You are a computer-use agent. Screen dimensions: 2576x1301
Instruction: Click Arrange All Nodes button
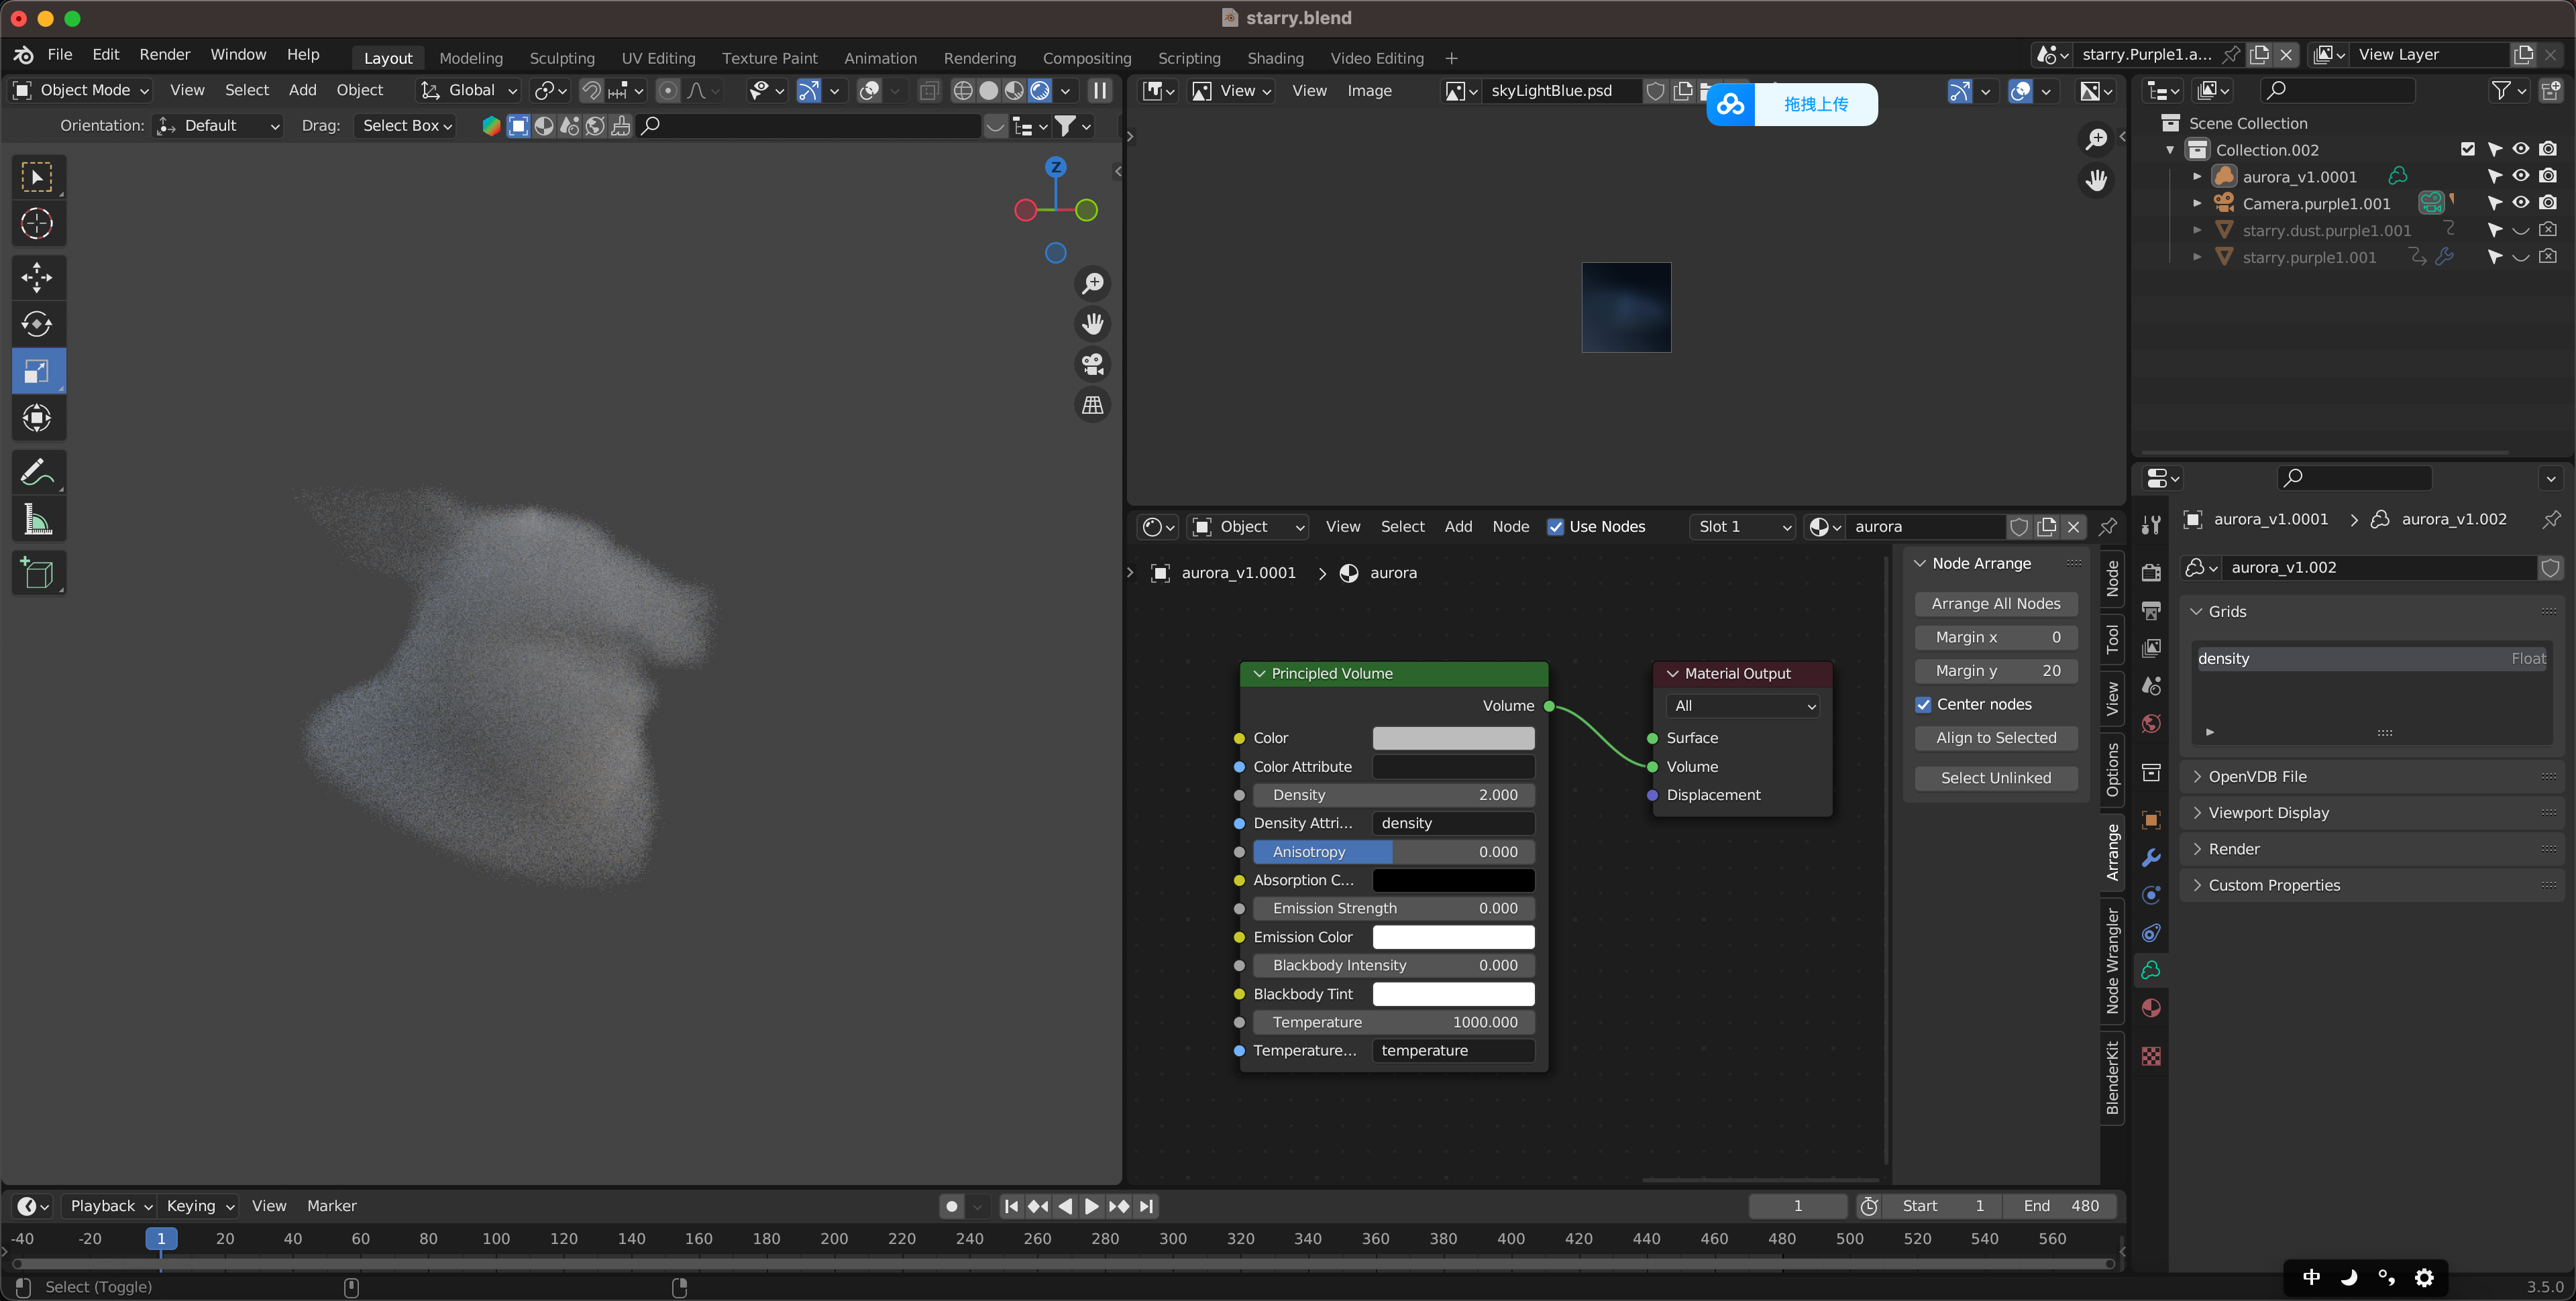pos(1995,604)
